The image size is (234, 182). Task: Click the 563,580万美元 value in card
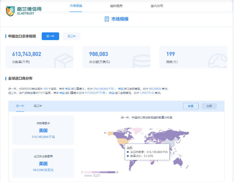[x=43, y=170]
